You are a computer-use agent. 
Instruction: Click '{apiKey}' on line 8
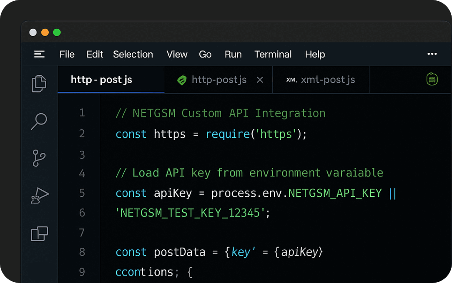pyautogui.click(x=298, y=252)
